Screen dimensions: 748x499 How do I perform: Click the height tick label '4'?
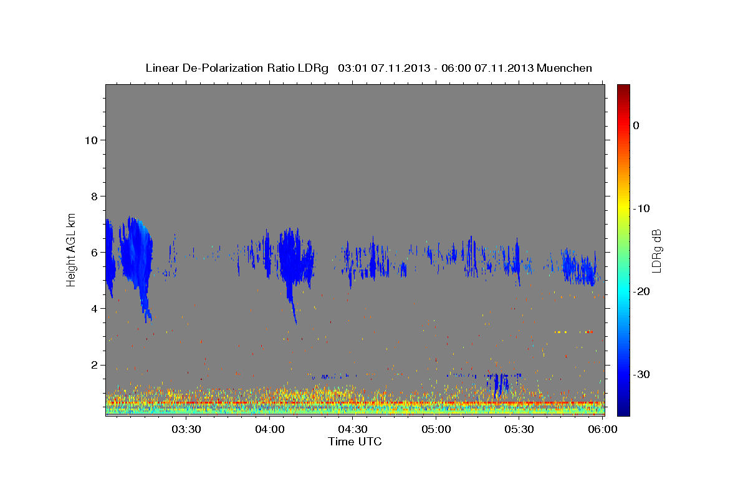point(93,309)
